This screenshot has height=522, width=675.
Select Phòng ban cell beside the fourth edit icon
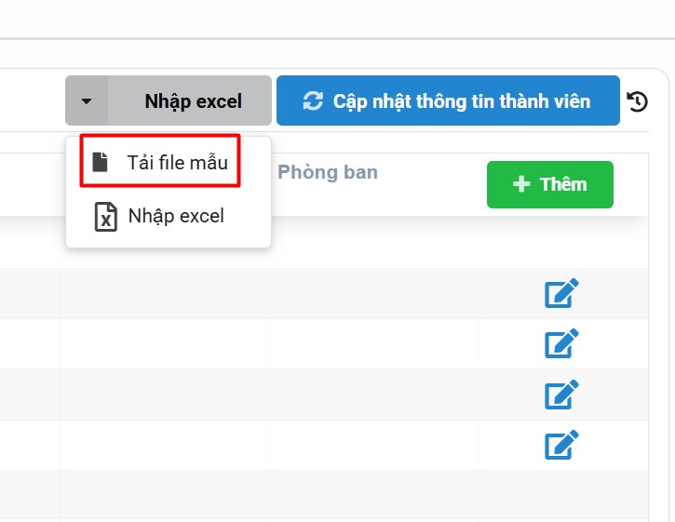click(374, 445)
